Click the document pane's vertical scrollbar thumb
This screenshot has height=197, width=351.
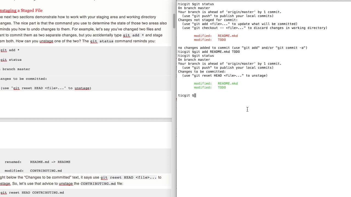[174, 21]
